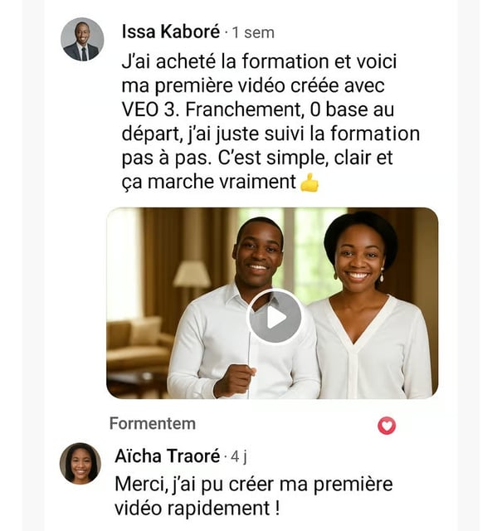Click the Formentem label under the video

pyautogui.click(x=153, y=424)
